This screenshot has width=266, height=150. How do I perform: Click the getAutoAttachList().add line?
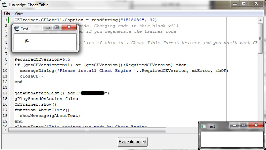62,93
